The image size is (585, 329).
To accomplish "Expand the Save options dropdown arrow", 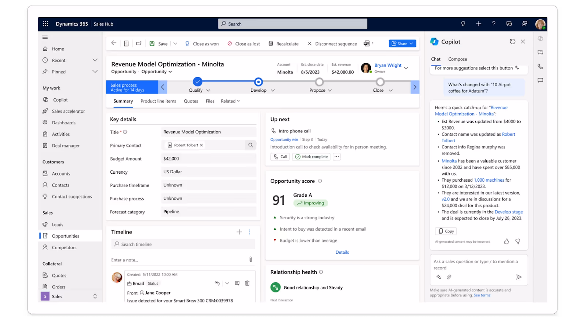I will [x=175, y=44].
